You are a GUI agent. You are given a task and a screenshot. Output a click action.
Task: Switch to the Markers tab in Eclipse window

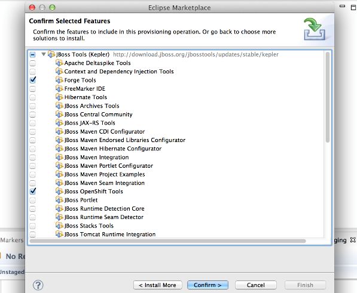(12, 240)
